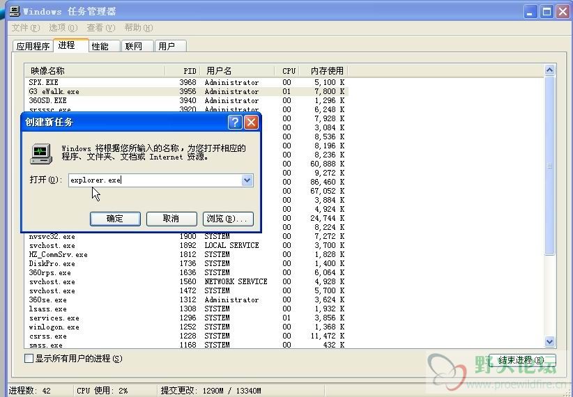Select the svchost.exe row with PID 1472

[x=187, y=290]
